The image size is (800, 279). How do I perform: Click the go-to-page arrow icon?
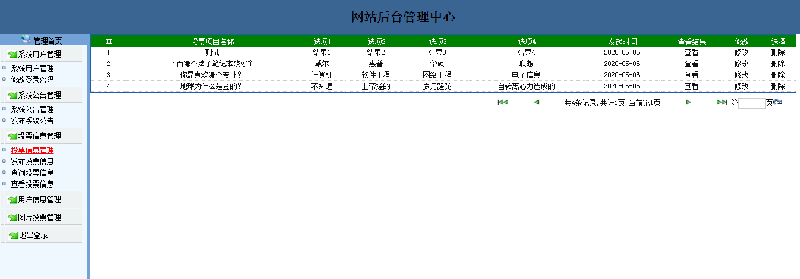coord(777,103)
